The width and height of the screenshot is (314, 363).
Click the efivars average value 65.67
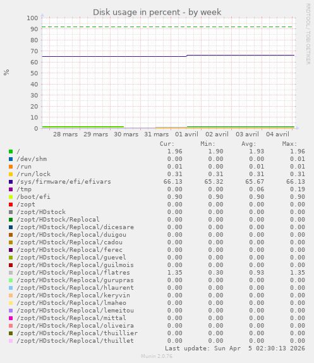(x=255, y=182)
